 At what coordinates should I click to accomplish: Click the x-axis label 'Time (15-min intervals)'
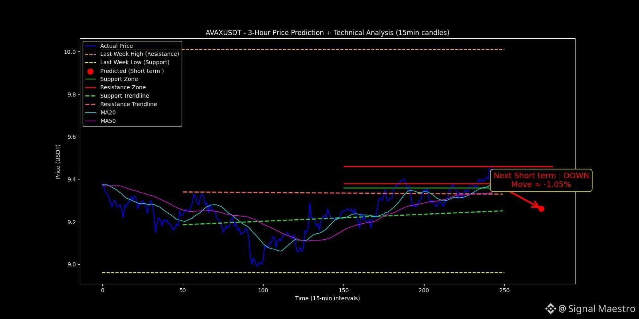(327, 298)
